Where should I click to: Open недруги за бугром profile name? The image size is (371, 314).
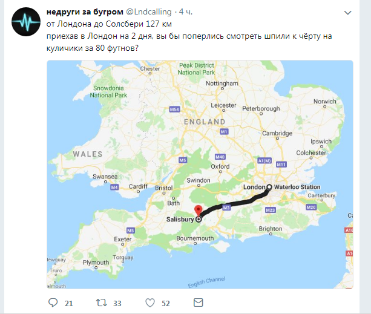[85, 11]
